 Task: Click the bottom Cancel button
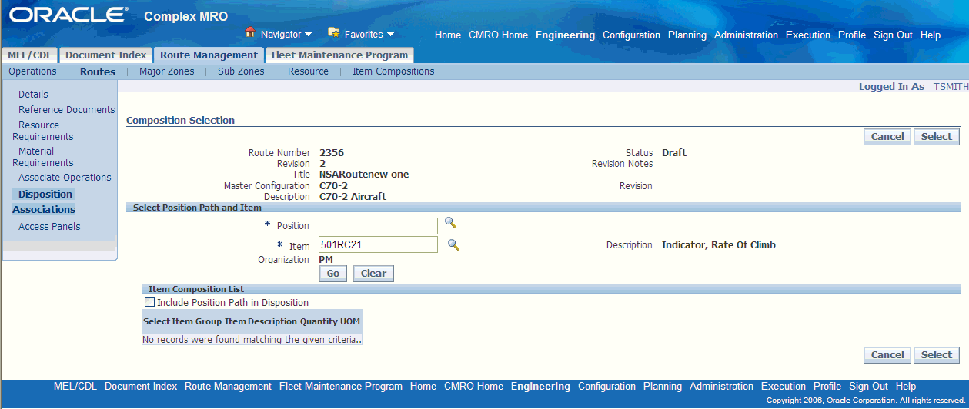click(x=887, y=354)
